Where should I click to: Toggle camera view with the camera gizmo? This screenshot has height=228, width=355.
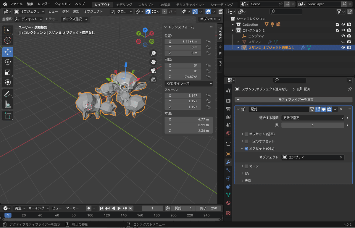tap(153, 71)
